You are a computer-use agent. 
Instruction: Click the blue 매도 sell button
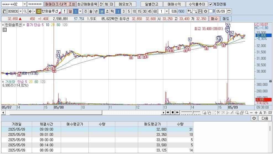click(x=226, y=19)
